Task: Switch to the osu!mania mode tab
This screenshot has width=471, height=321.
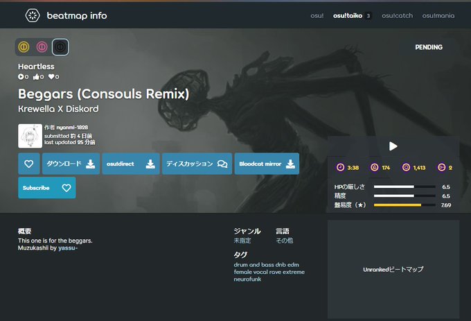Action: point(438,16)
